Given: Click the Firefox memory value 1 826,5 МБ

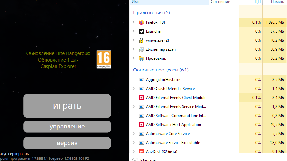Looking at the screenshot, I should (275, 22).
